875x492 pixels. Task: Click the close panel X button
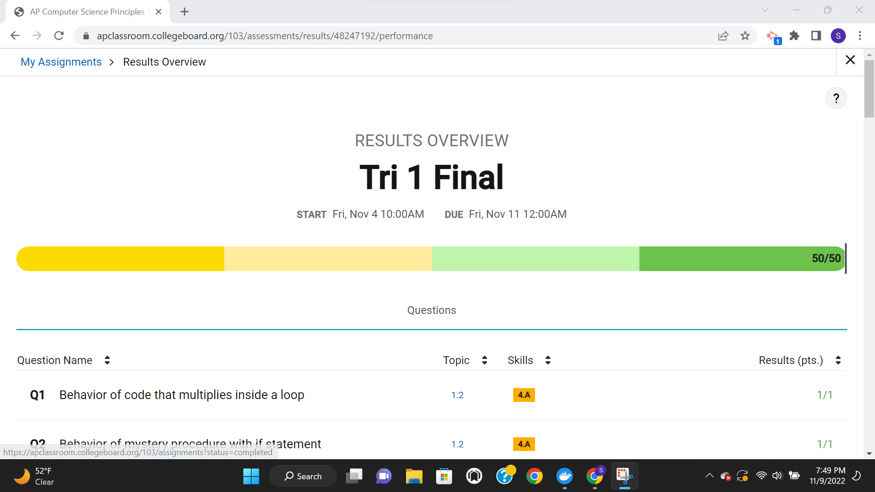[x=850, y=60]
